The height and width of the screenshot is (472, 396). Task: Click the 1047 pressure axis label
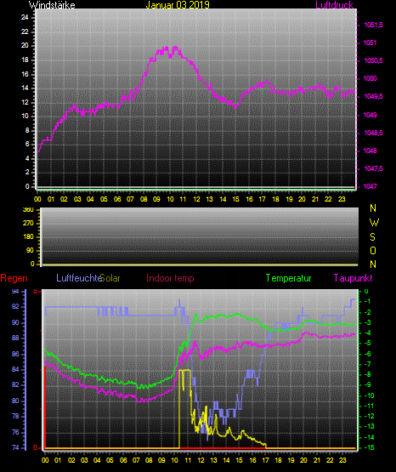[x=370, y=186]
